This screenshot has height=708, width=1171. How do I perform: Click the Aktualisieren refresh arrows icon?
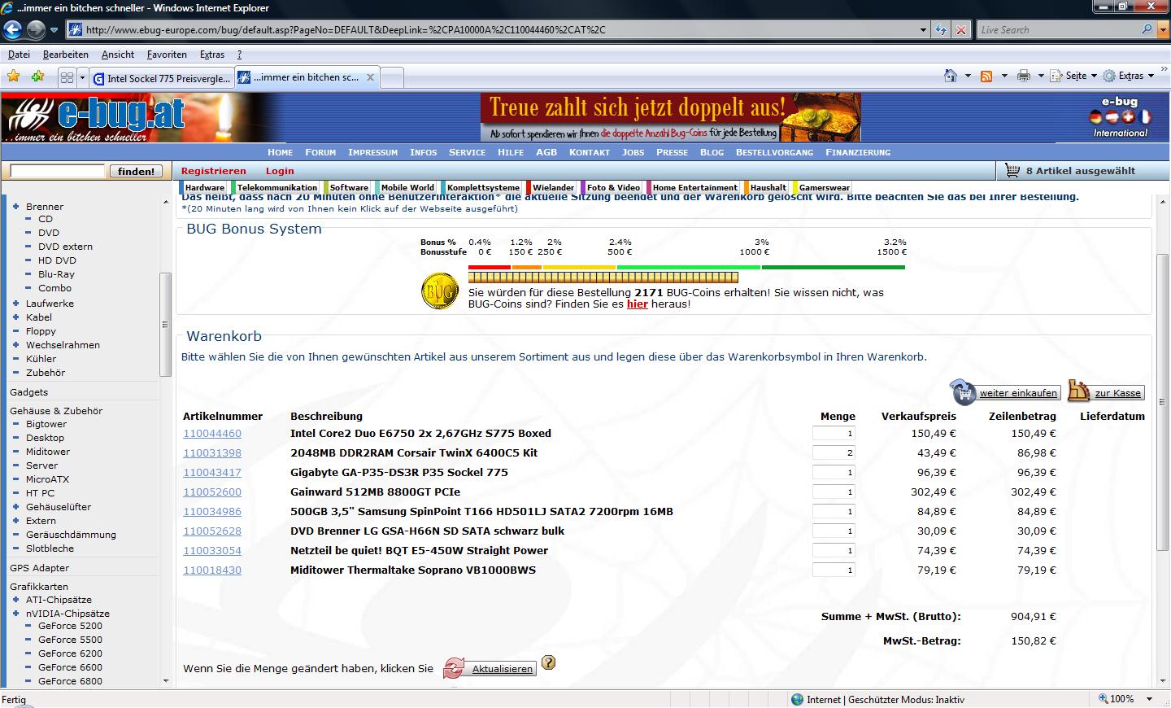click(x=454, y=669)
